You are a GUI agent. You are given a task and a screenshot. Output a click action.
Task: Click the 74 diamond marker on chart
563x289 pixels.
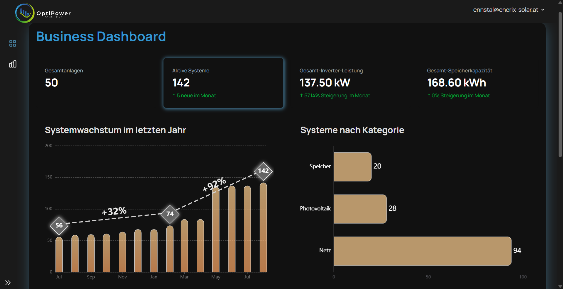pos(170,214)
